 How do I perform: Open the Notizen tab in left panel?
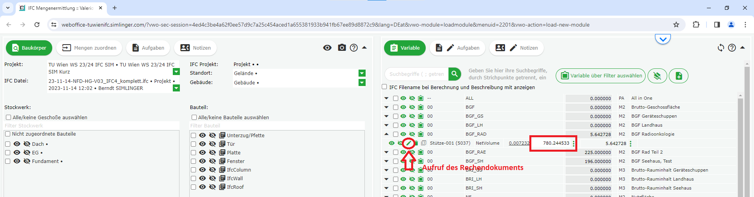[x=196, y=48]
